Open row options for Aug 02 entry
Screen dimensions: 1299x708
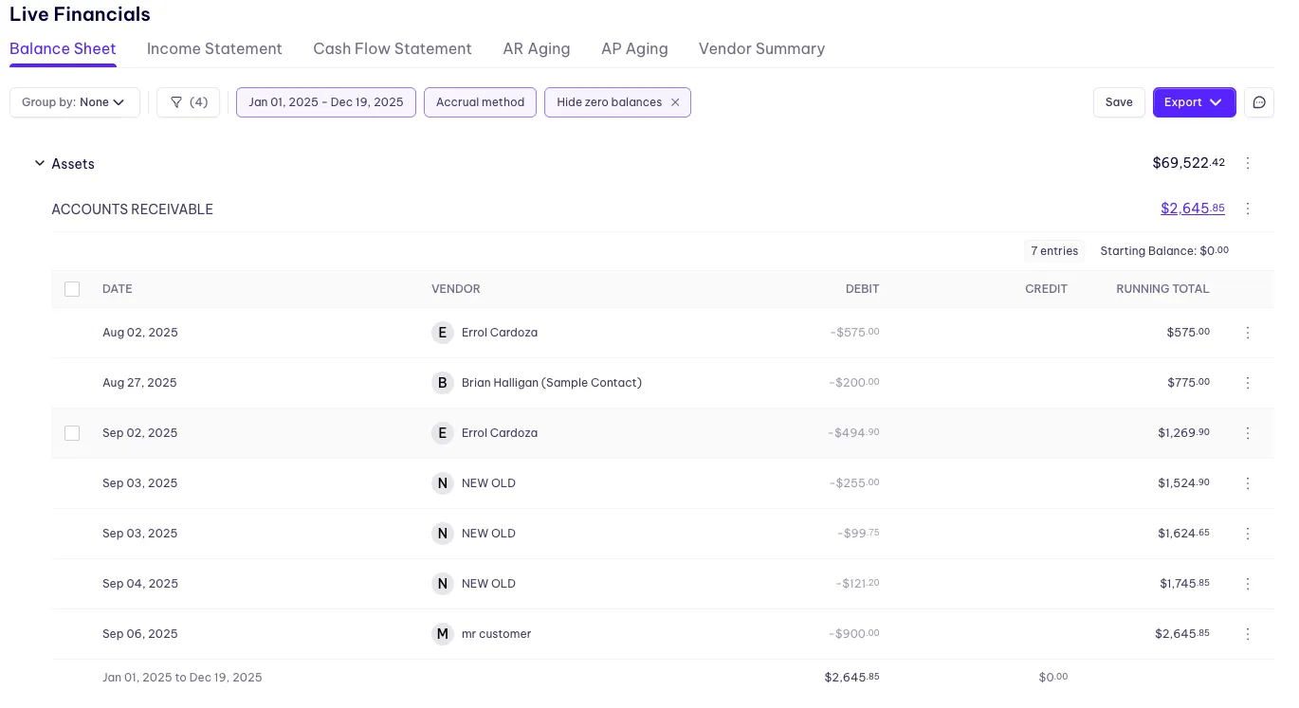(x=1248, y=333)
